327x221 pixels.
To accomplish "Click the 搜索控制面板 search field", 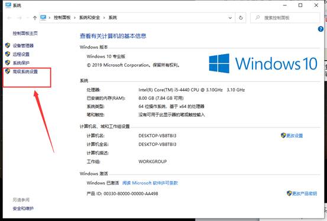I will (x=285, y=18).
